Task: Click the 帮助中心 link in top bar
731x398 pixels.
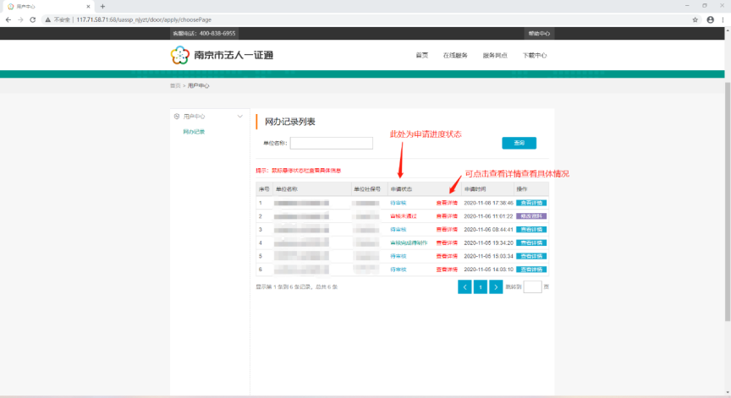Action: 539,34
